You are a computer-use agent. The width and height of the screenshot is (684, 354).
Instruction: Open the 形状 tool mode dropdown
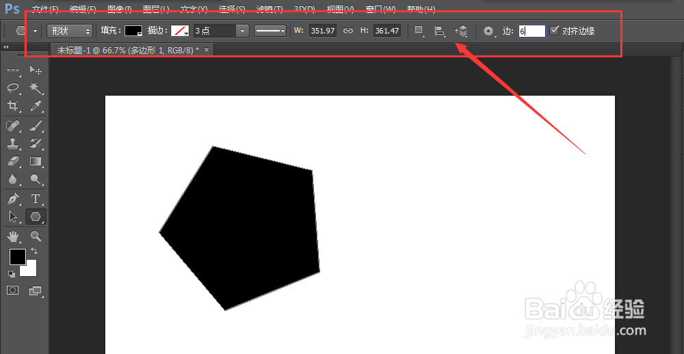[x=70, y=31]
